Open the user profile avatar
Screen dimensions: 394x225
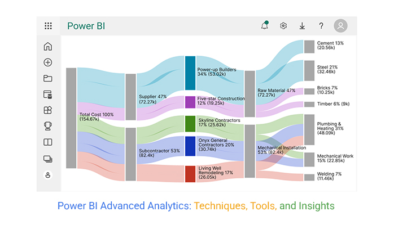[341, 25]
